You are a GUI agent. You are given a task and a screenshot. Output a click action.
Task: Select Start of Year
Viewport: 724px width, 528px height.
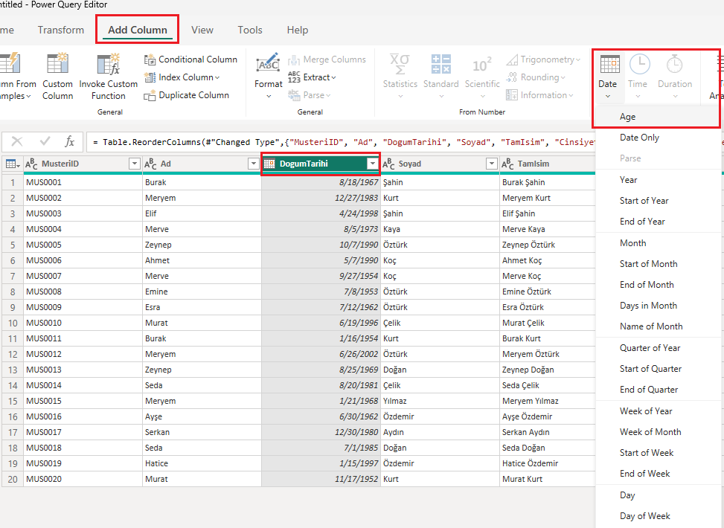pos(658,201)
